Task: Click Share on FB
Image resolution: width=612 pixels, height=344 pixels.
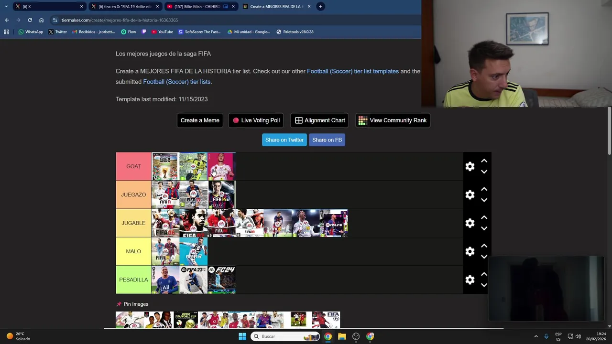Action: tap(327, 140)
